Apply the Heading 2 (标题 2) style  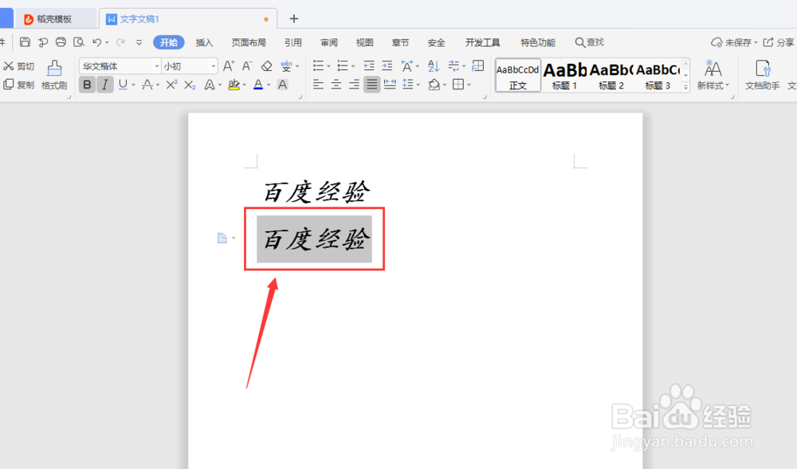tap(611, 75)
